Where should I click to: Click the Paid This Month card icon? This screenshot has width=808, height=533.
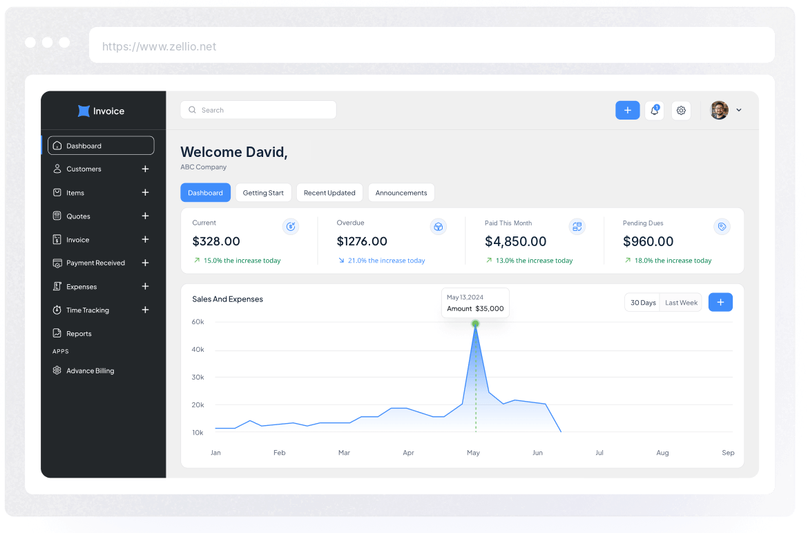coord(577,227)
